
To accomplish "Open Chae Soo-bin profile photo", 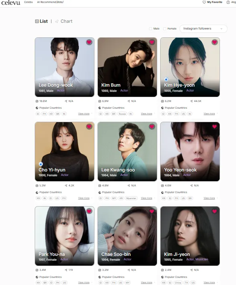I will tap(127, 236).
